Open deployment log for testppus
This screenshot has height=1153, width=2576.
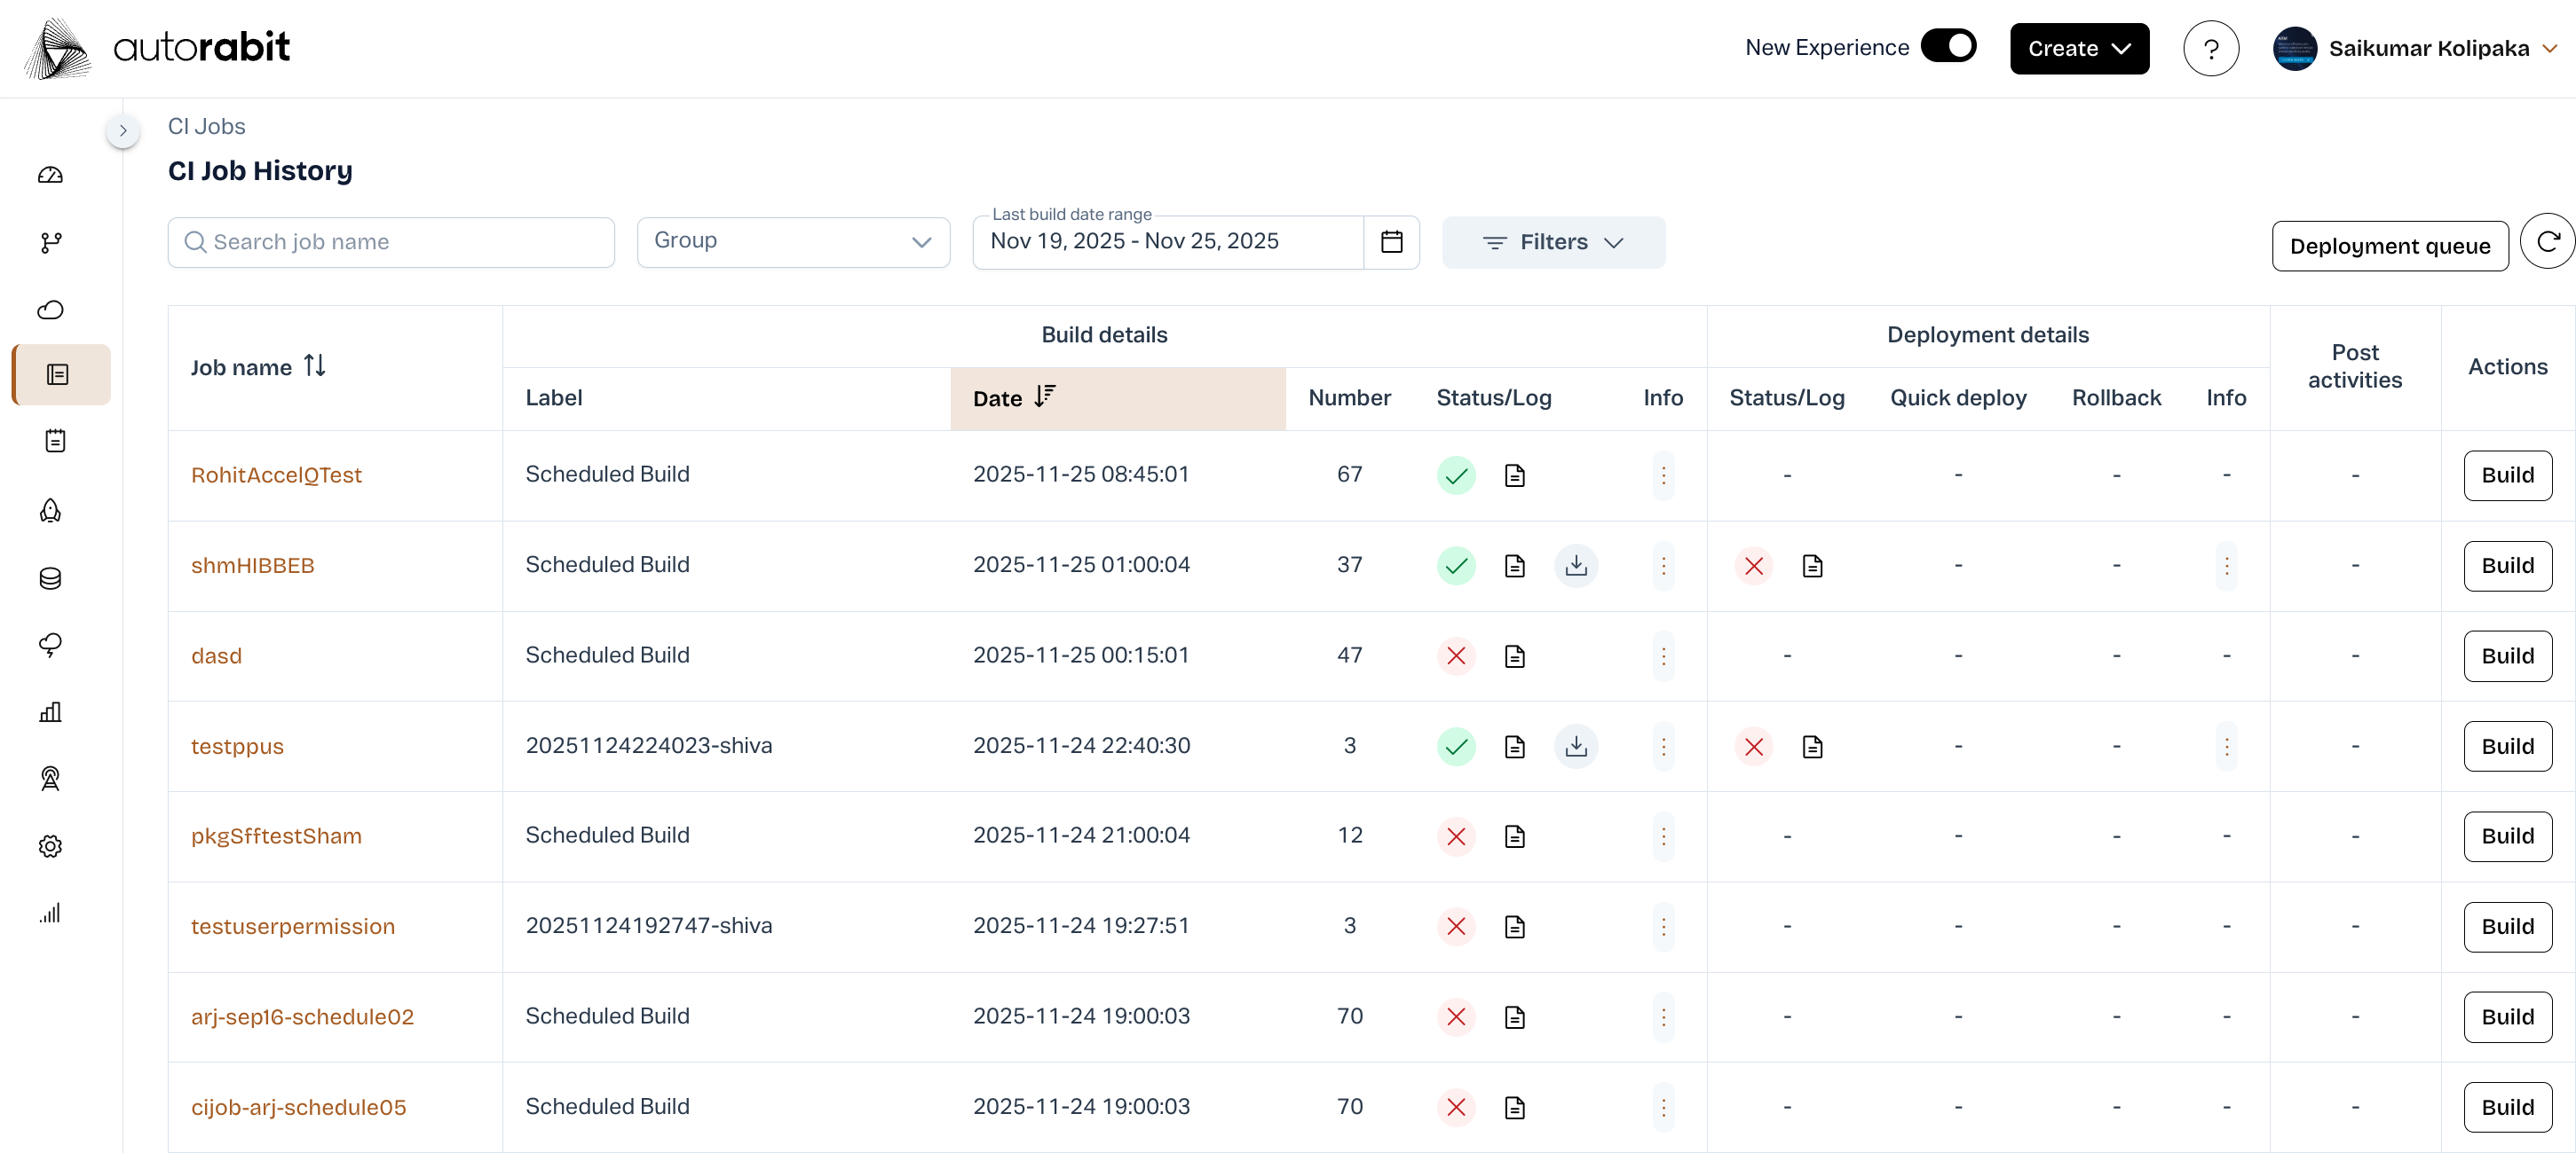(1812, 747)
